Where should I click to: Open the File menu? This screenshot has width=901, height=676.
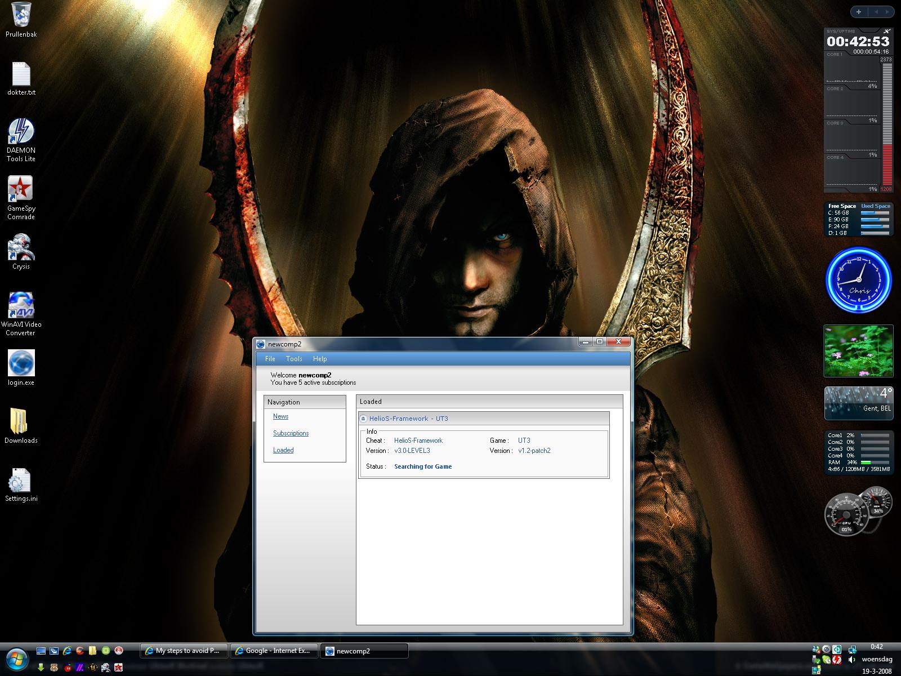point(270,359)
